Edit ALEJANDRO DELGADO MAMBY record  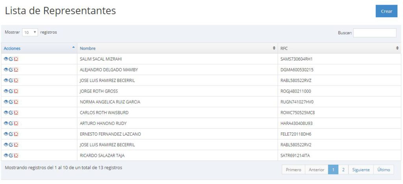[11, 70]
